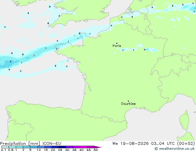This screenshot has width=196, height=151.
Task: Click the 'ICON-EU' model name
Action: (52, 144)
